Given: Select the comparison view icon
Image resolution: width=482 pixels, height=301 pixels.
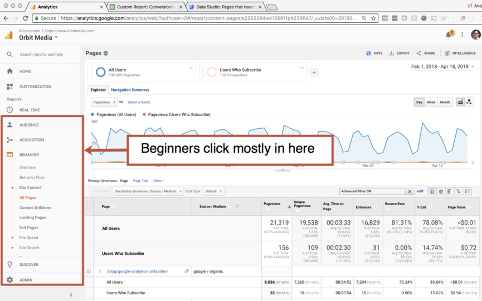Looking at the screenshot, I should (458, 191).
